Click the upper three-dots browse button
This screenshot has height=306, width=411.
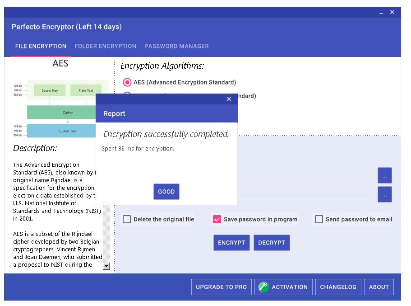pyautogui.click(x=384, y=176)
